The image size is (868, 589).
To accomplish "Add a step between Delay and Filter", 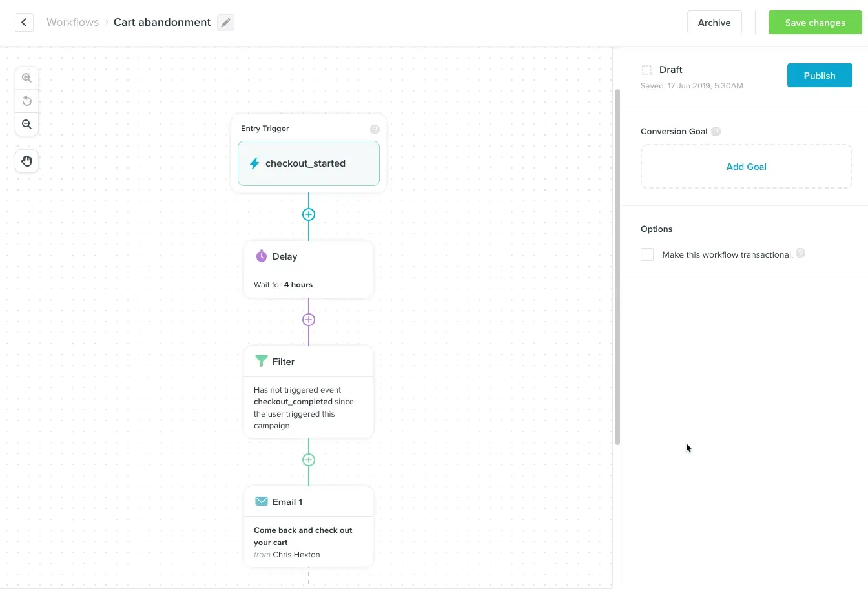I will coord(308,320).
